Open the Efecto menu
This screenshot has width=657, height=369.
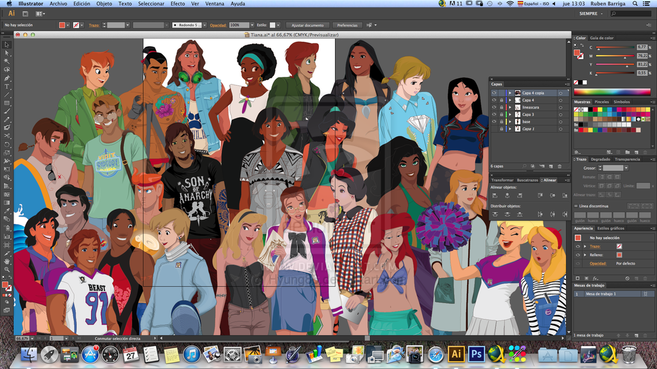[177, 4]
